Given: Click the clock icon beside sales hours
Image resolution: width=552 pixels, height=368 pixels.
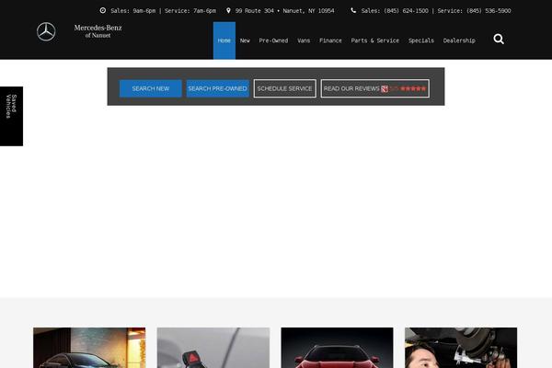Looking at the screenshot, I should tap(103, 10).
